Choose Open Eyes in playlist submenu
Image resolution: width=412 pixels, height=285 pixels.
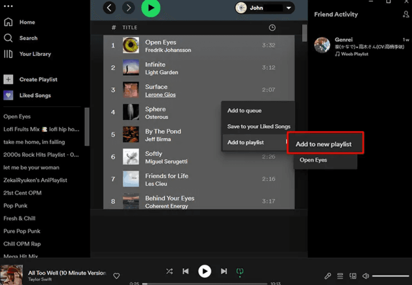coord(313,160)
